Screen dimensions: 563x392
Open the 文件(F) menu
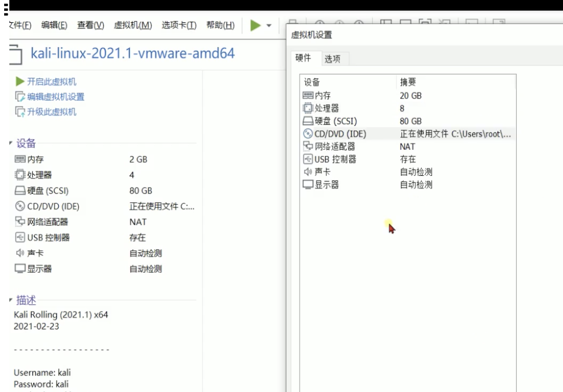[20, 25]
